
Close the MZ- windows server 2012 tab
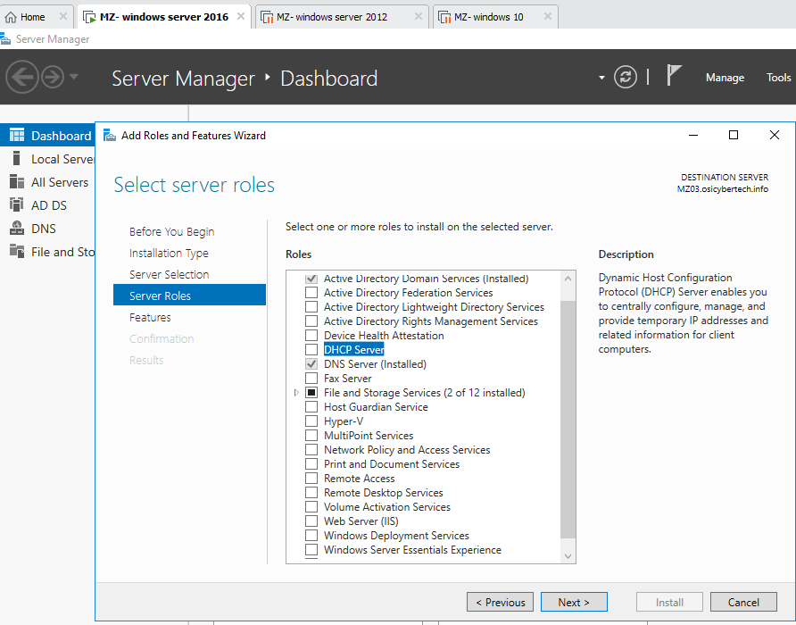pos(419,16)
